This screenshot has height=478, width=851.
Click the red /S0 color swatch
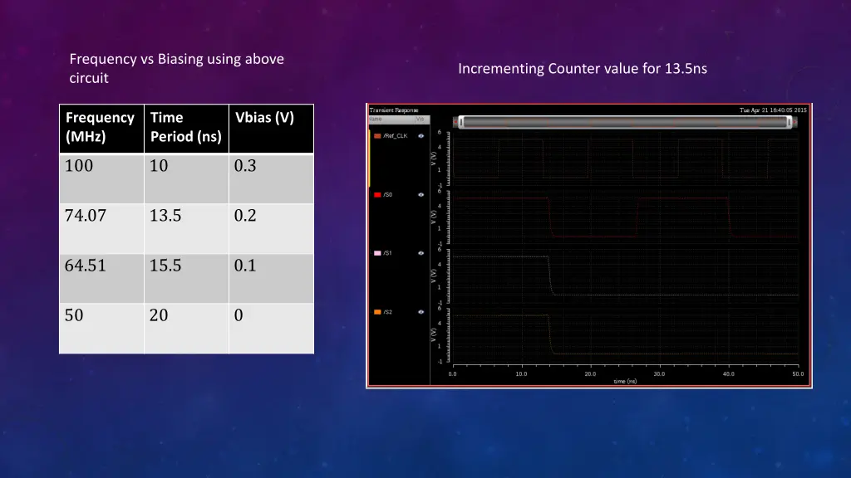pyautogui.click(x=377, y=194)
